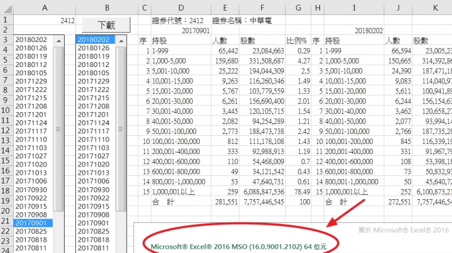Click cell A1 containing 2412
Viewport: 452px width, 253px height.
45,21
